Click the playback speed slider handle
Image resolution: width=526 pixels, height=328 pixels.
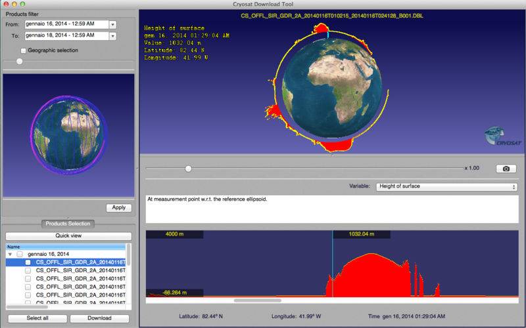188,169
